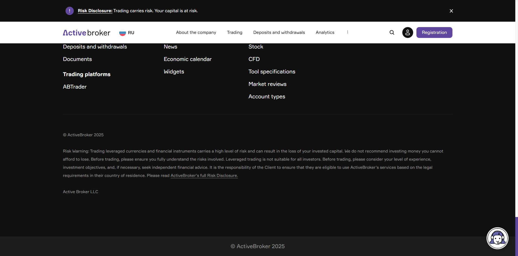Click the search magnifier icon

tap(392, 33)
